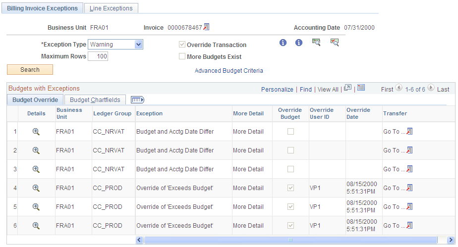Click the Override User ID column header
The image size is (458, 247).
pyautogui.click(x=321, y=113)
